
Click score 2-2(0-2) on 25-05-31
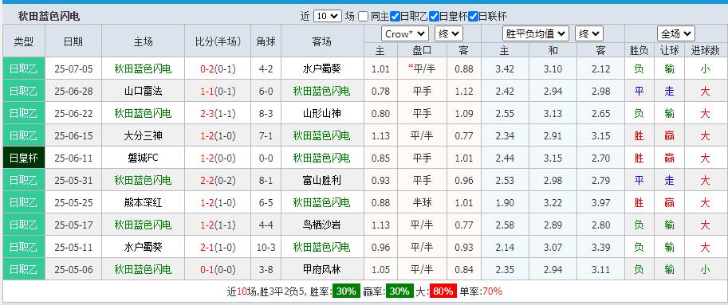click(218, 180)
